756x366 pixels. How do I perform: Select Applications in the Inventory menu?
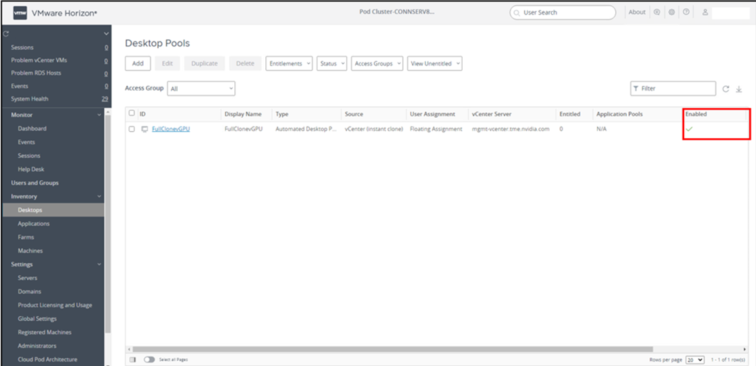pyautogui.click(x=34, y=223)
